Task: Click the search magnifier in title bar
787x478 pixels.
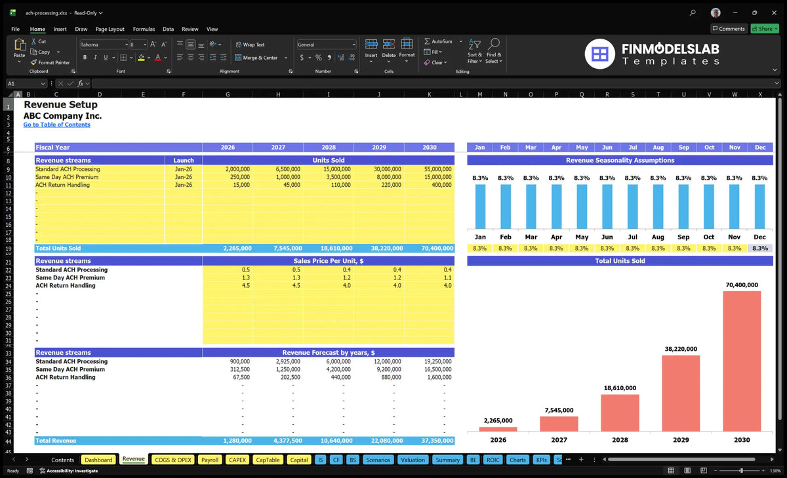Action: tap(693, 12)
